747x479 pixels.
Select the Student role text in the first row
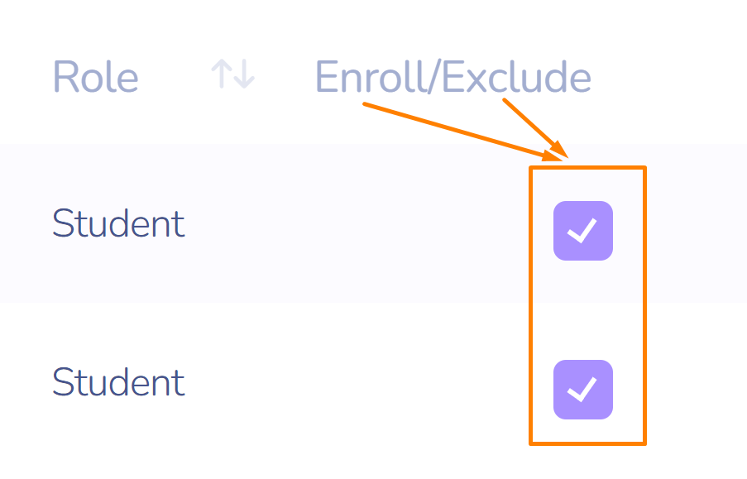118,224
